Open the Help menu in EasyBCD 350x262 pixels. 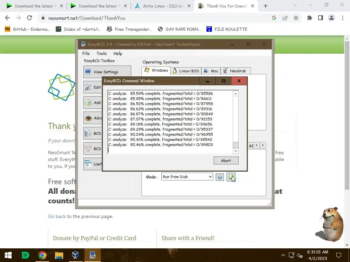(x=118, y=54)
